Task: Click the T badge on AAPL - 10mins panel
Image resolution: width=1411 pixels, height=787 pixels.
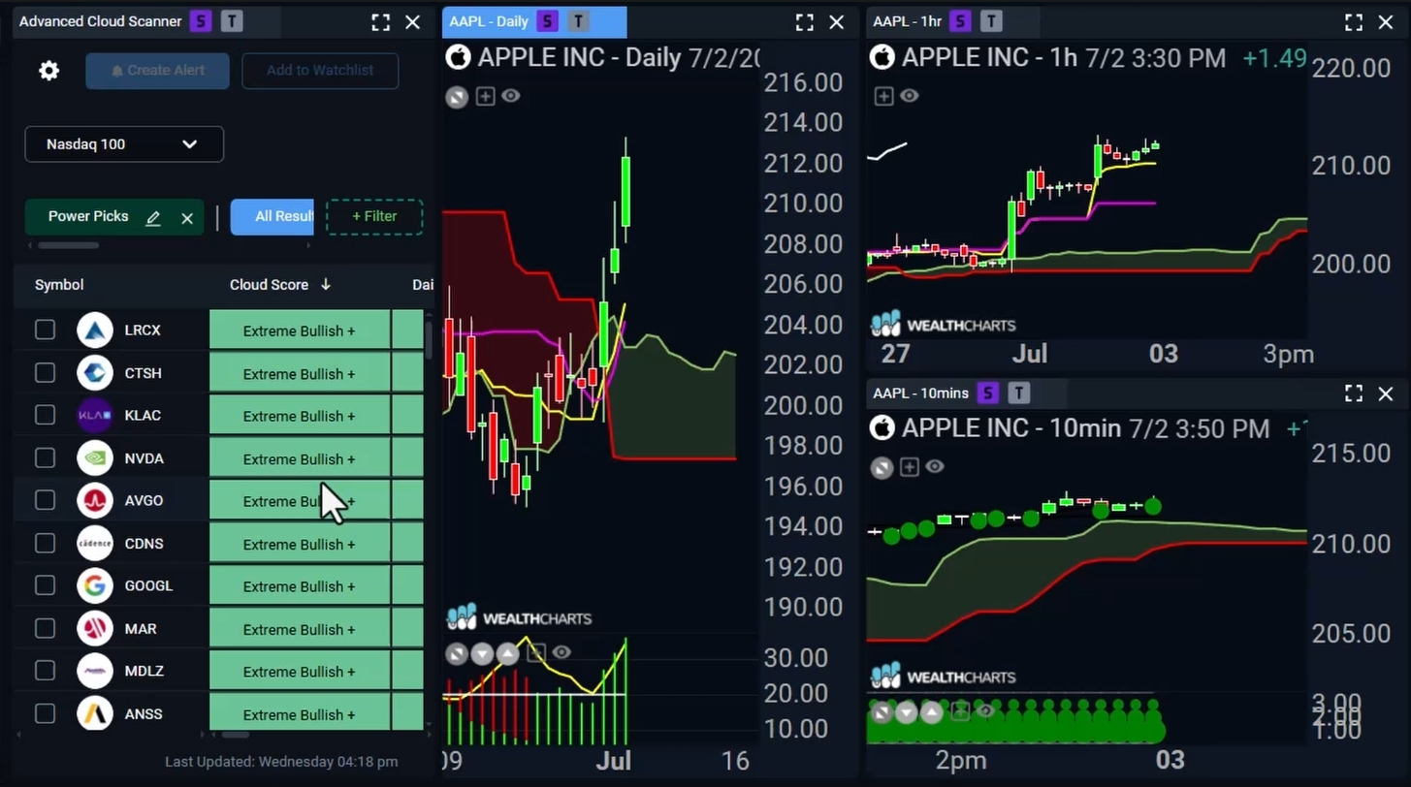Action: point(1018,393)
